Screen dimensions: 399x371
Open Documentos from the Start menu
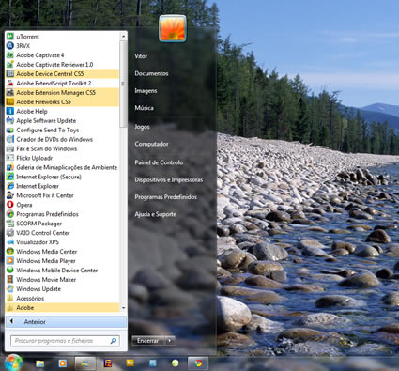tap(151, 73)
